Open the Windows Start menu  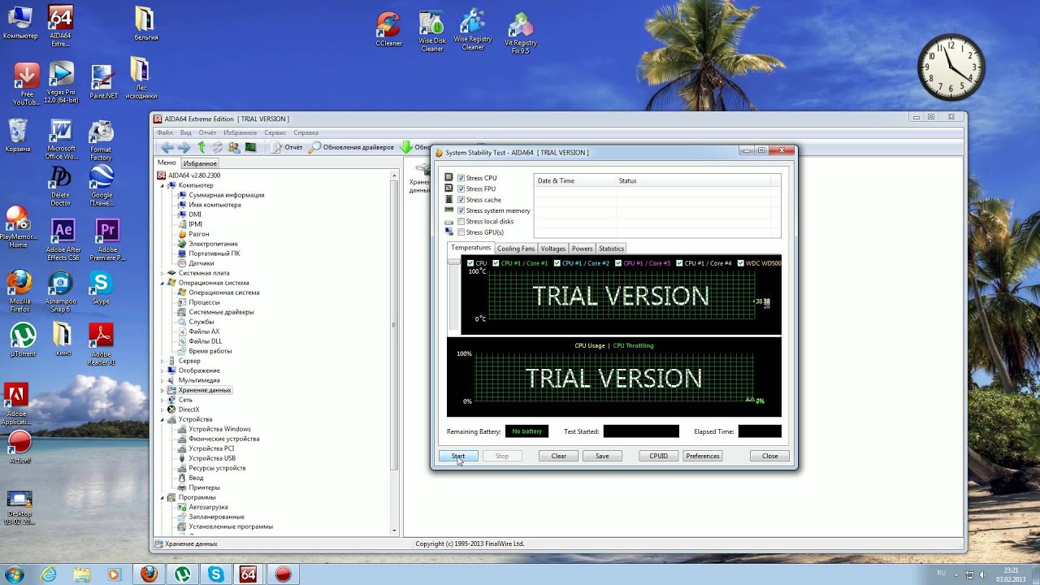[15, 574]
